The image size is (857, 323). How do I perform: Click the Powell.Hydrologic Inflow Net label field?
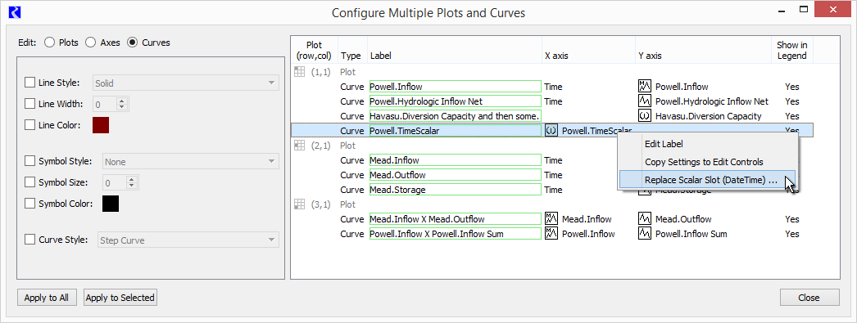pyautogui.click(x=455, y=101)
